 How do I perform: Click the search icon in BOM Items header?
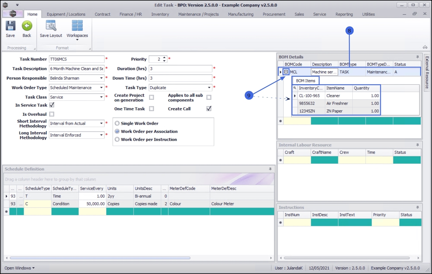295,88
